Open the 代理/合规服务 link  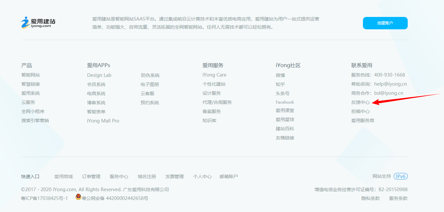[217, 102]
